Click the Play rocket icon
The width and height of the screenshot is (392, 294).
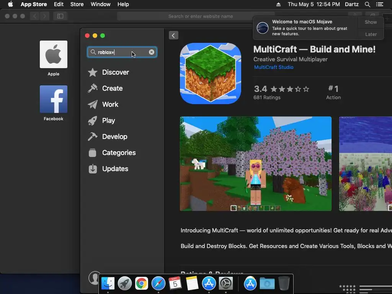[93, 121]
